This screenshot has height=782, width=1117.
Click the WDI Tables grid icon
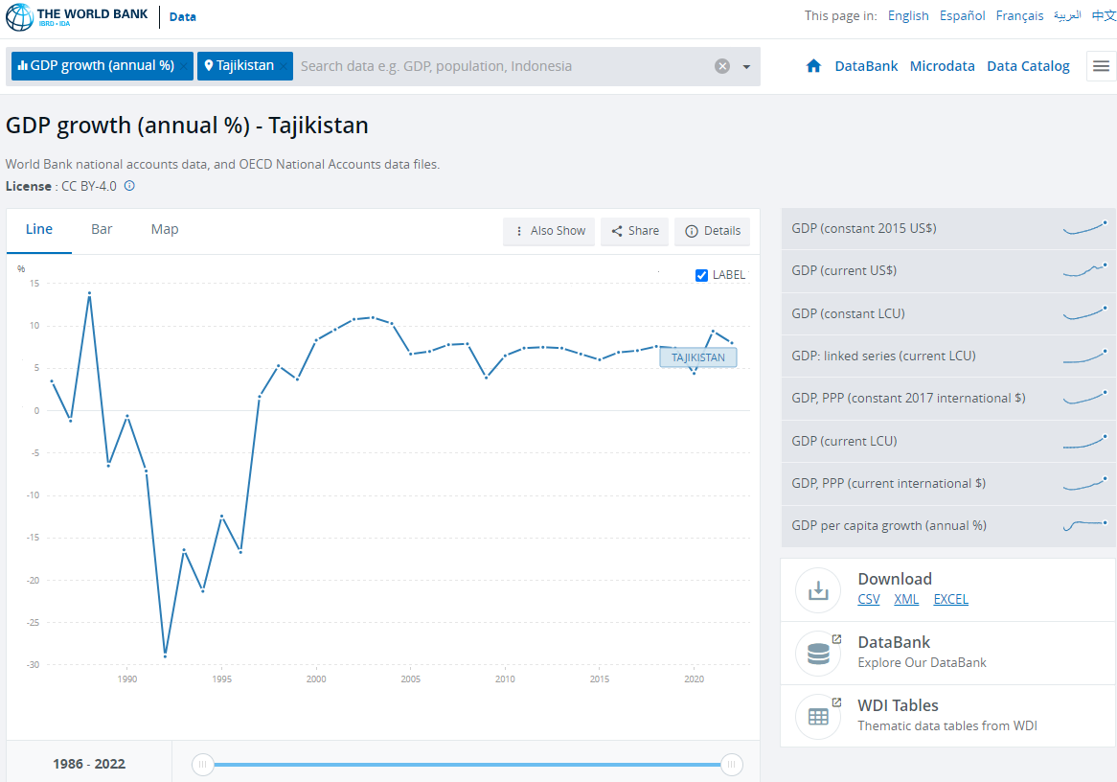tap(818, 716)
